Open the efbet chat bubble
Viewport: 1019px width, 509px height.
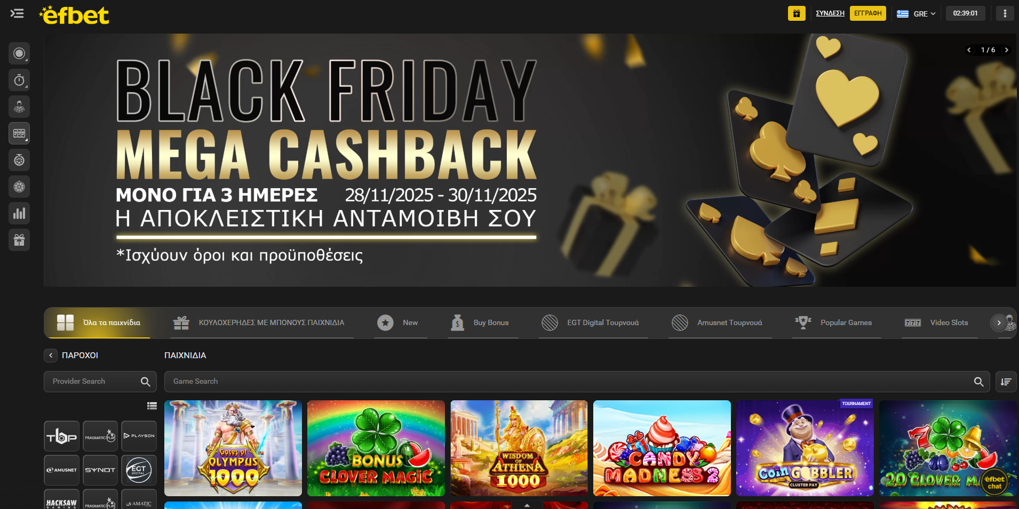pyautogui.click(x=995, y=482)
